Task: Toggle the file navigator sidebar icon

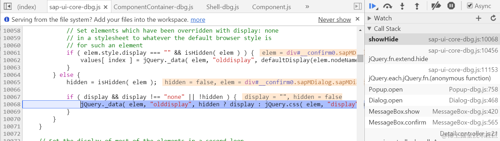Action: 7,6
